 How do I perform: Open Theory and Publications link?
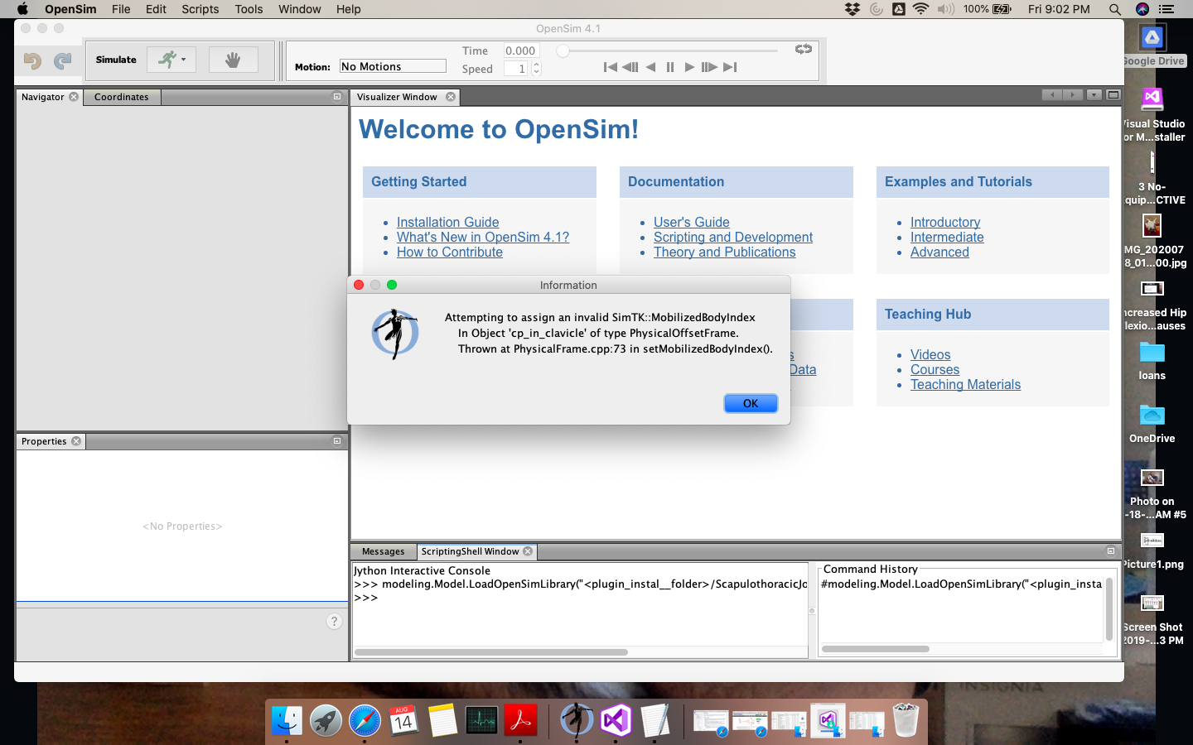pyautogui.click(x=724, y=252)
